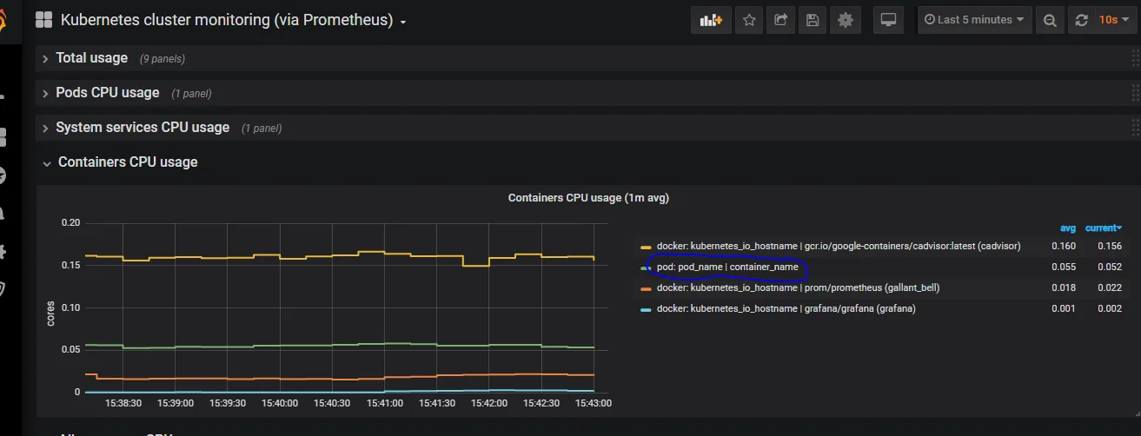Save dashboard with floppy disk icon
The image size is (1141, 436).
coord(812,20)
